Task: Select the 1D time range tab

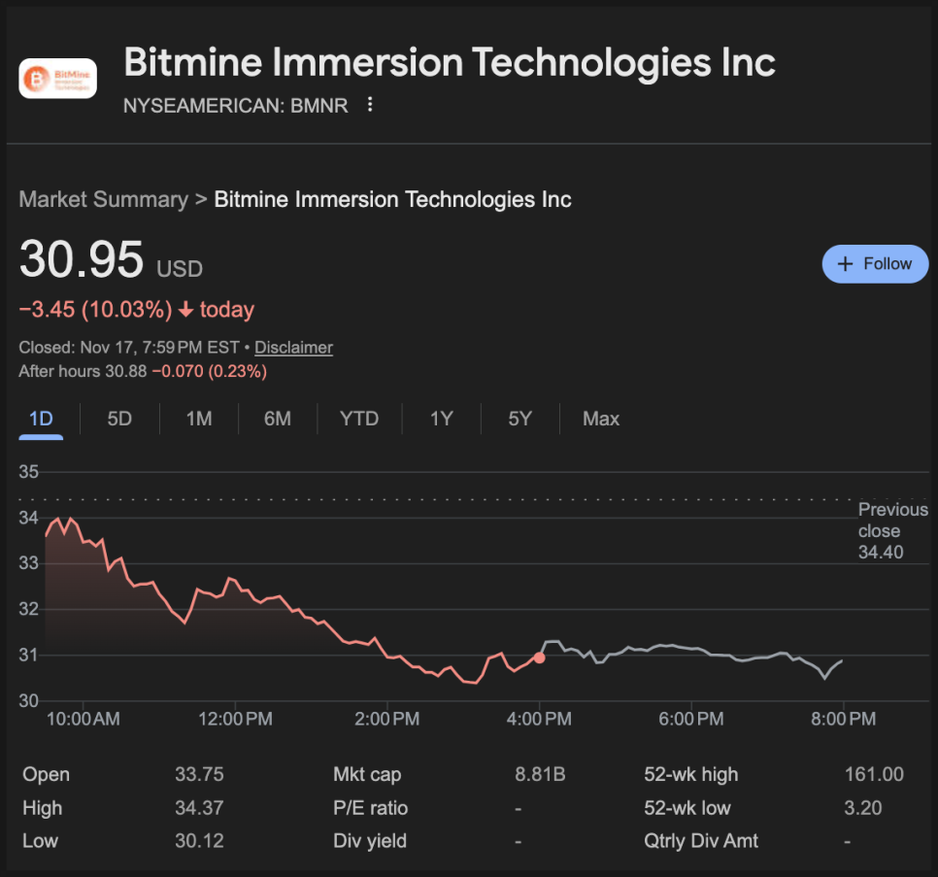Action: (x=41, y=420)
